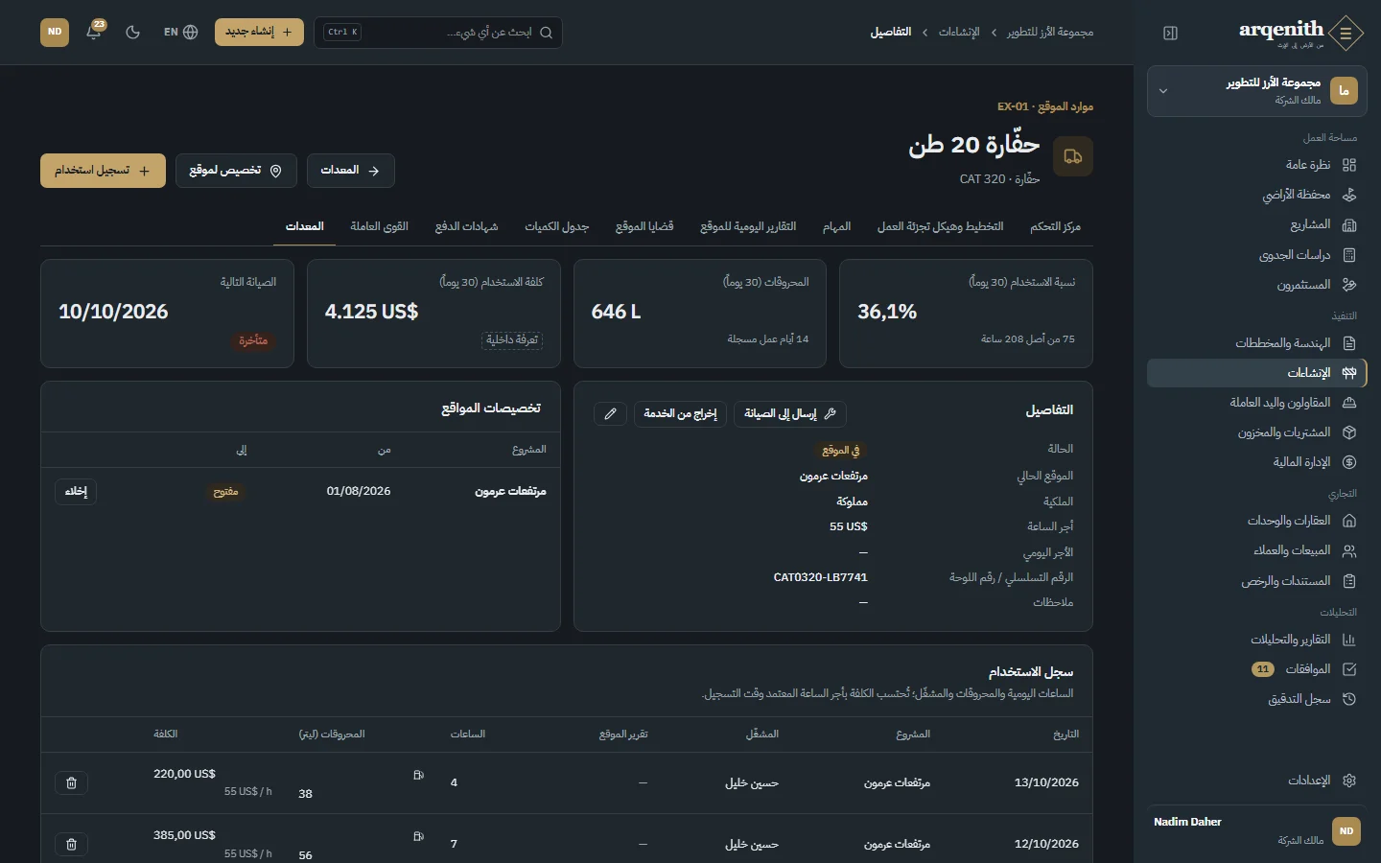Open المبيعات والعملاء in the sidebar

click(1256, 550)
